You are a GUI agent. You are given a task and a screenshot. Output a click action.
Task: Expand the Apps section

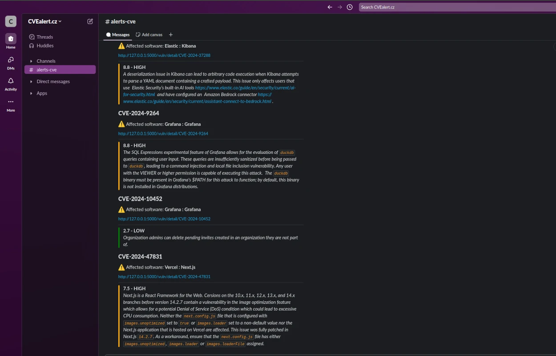(31, 93)
